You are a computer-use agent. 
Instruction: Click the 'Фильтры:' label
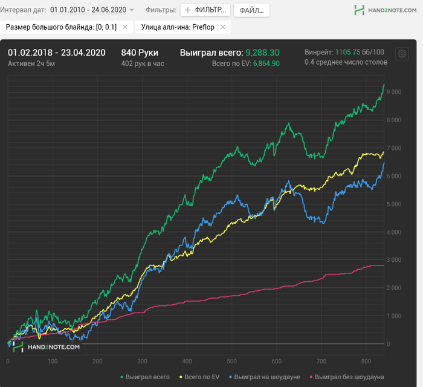point(161,10)
